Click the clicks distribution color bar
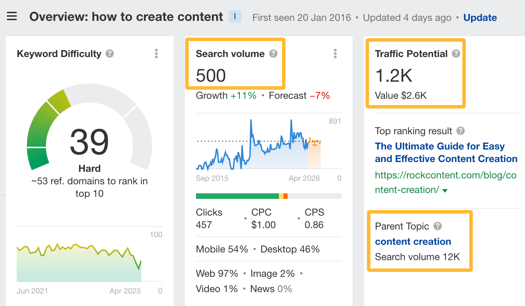This screenshot has height=306, width=525. click(x=268, y=196)
